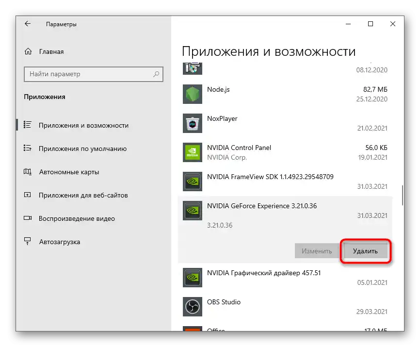Select the OBS Studio icon
This screenshot has width=420, height=347.
[x=193, y=307]
